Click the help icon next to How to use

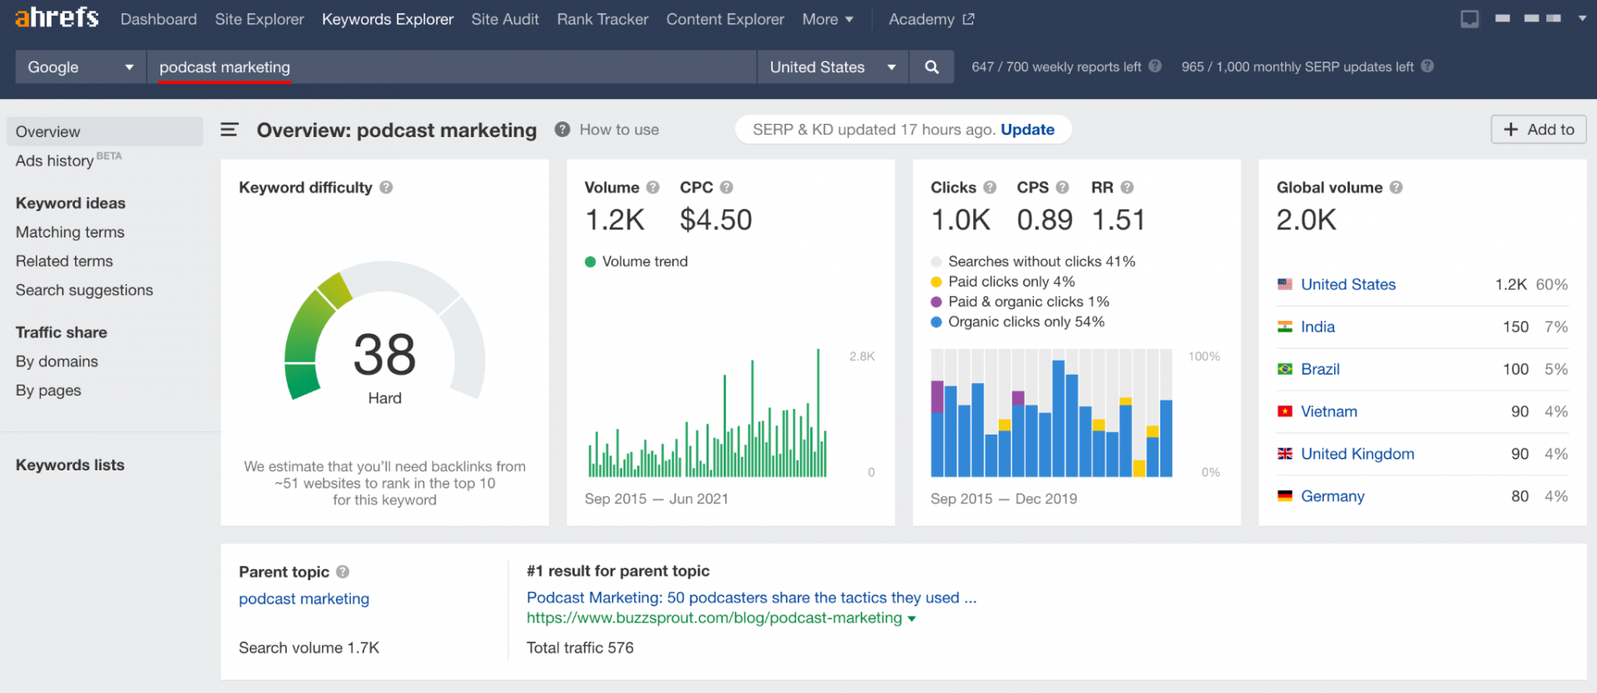tap(562, 130)
